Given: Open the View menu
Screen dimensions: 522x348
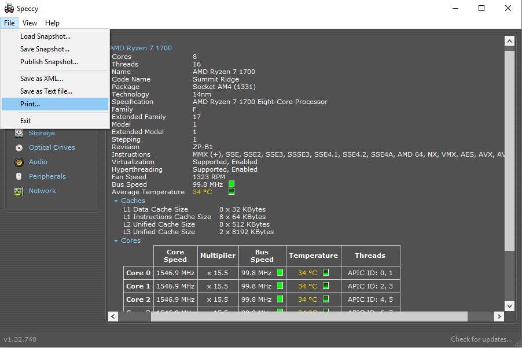Looking at the screenshot, I should click(x=30, y=23).
